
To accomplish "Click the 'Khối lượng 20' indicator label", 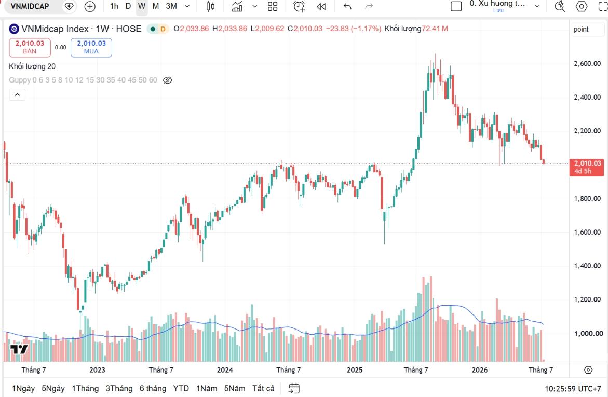I will tap(32, 66).
